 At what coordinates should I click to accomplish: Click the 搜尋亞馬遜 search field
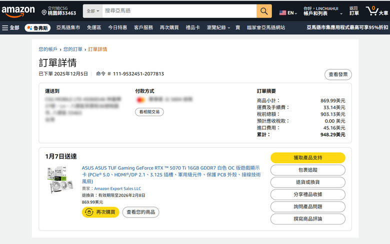click(179, 11)
